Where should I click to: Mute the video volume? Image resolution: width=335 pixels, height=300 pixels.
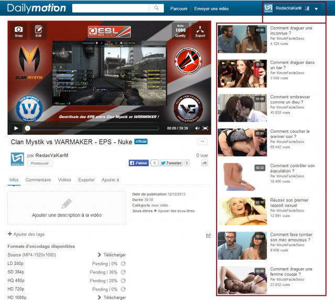point(197,128)
